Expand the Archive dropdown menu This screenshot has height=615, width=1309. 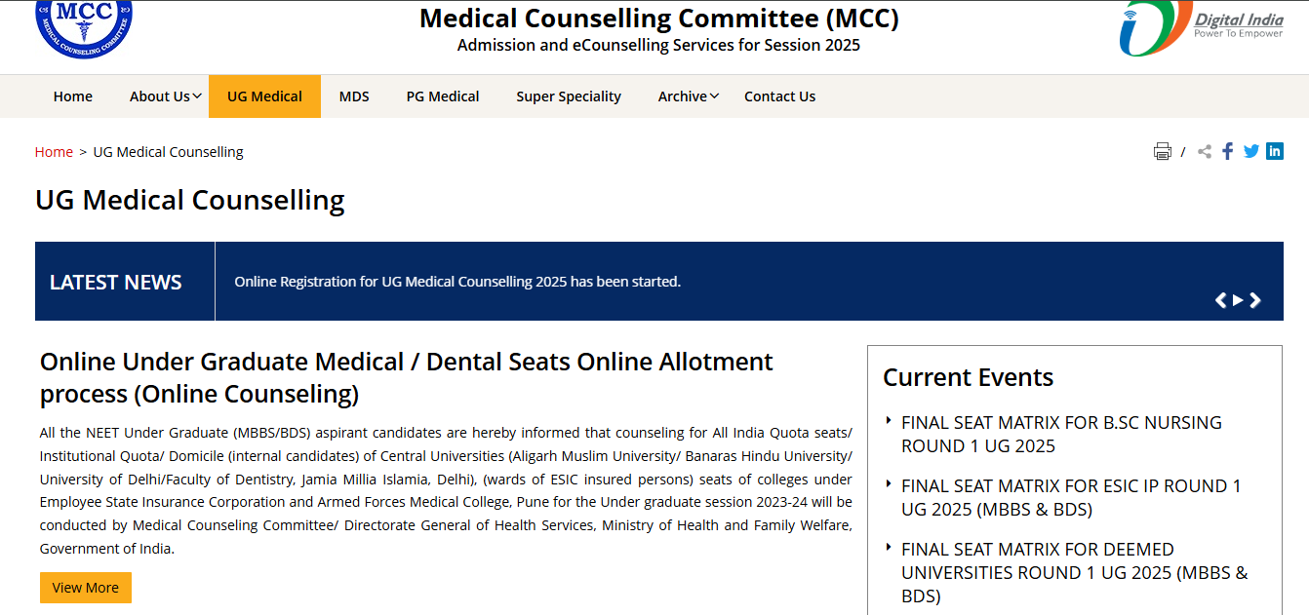click(x=689, y=96)
